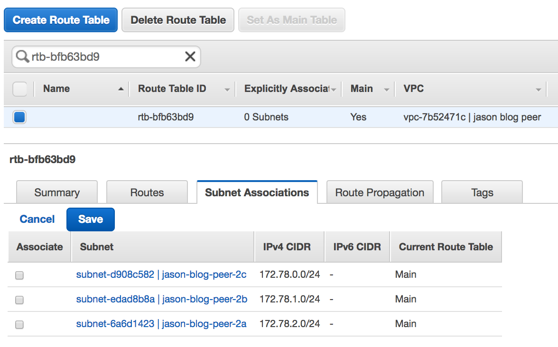The image size is (558, 347).
Task: Click the search magnifier icon
Action: (x=22, y=57)
